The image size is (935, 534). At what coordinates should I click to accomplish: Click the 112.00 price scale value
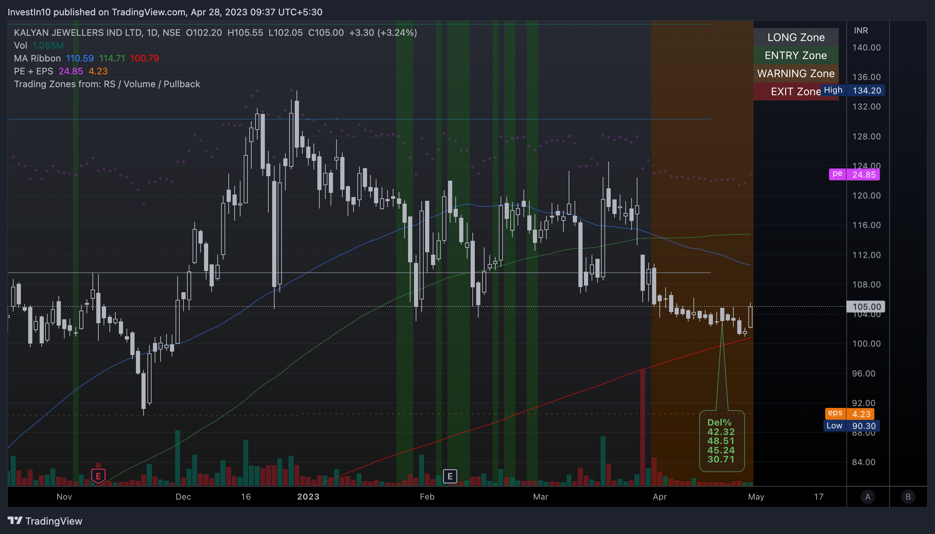click(x=867, y=255)
